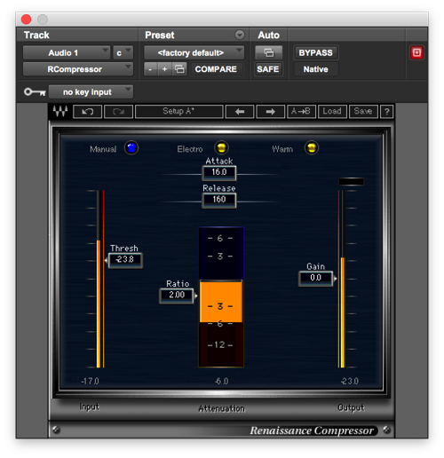Toggle the Warm yellow character light
The height and width of the screenshot is (458, 444).
tap(312, 147)
